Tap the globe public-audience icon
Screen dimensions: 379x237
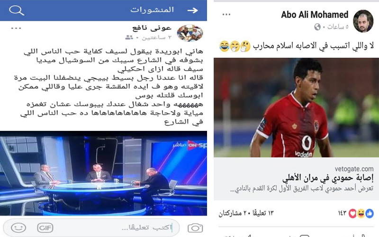[317, 27]
